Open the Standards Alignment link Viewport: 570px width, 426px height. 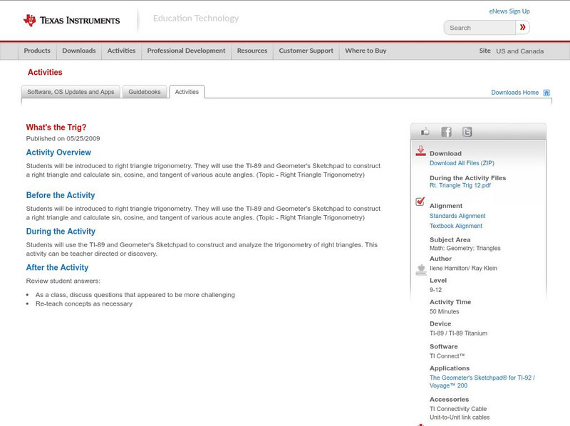[457, 216]
